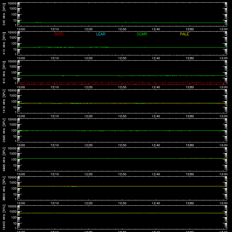The height and width of the screenshot is (232, 232).
Task: Select the 1415 MHz [SFU] axis title
Action: [4, 101]
